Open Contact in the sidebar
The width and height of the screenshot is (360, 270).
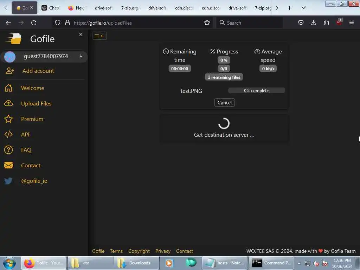pyautogui.click(x=31, y=165)
